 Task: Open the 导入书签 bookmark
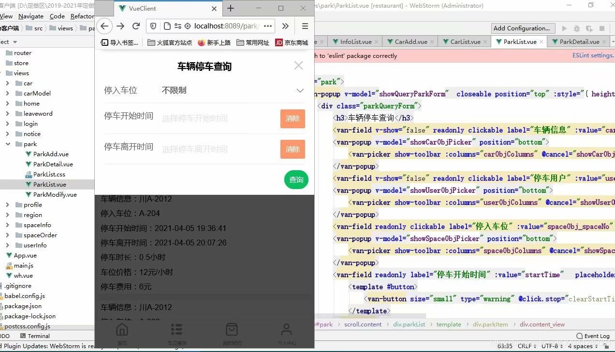[x=119, y=42]
